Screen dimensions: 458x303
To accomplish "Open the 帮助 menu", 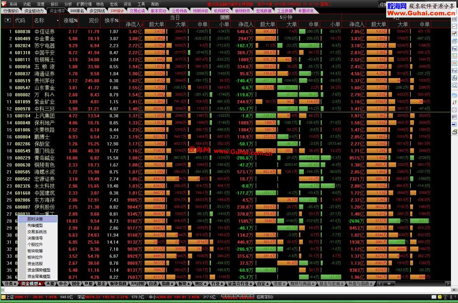I will point(155,4).
